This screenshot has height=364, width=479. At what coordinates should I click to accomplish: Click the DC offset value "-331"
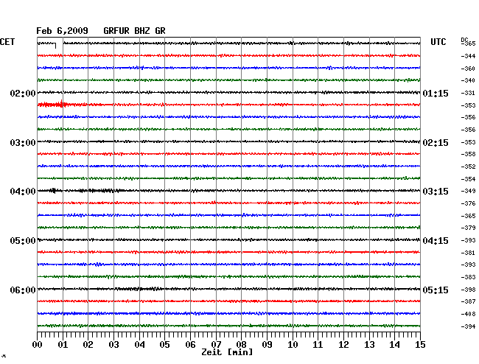click(468, 93)
